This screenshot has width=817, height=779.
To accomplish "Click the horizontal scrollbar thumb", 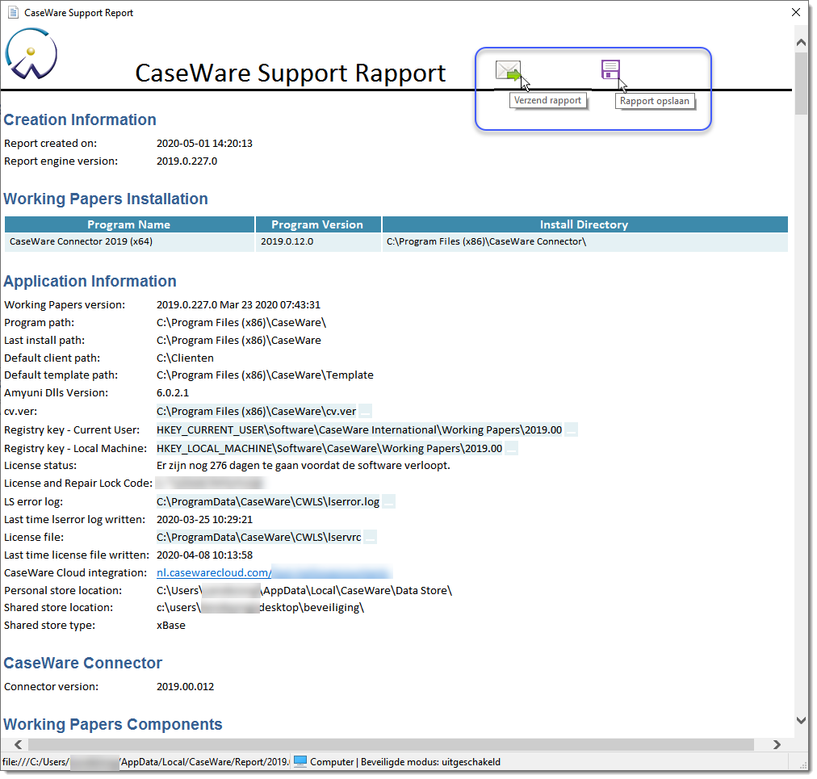I will tap(391, 744).
